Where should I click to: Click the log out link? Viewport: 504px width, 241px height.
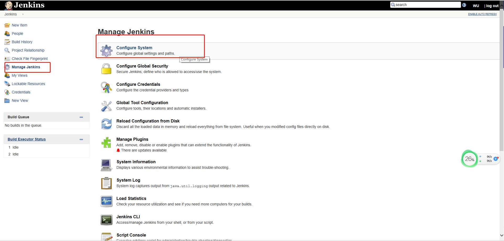coord(492,6)
